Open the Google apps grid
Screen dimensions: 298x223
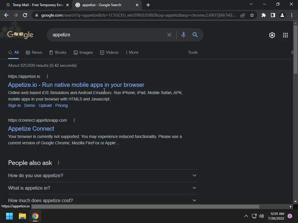click(285, 35)
